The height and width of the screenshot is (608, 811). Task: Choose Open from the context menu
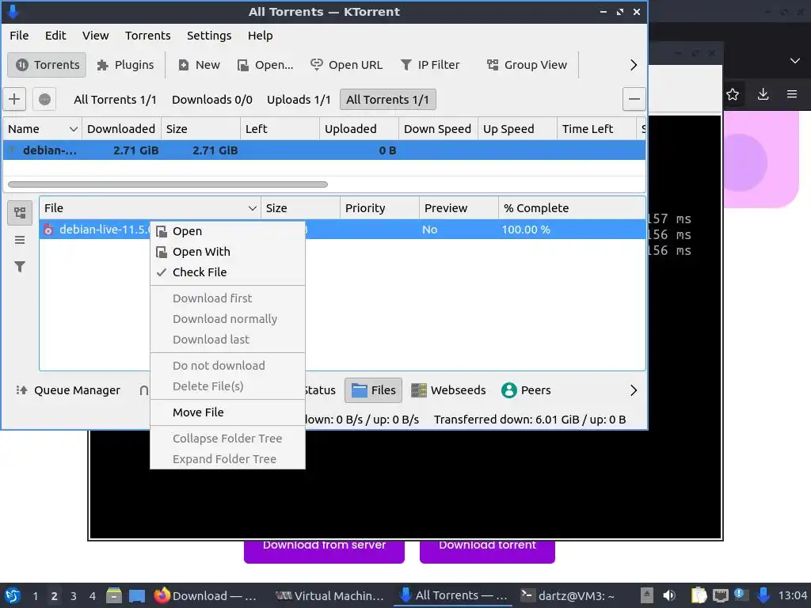227,231
